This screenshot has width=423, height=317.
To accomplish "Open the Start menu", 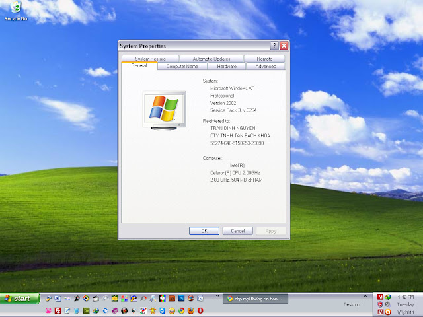I will (x=20, y=299).
